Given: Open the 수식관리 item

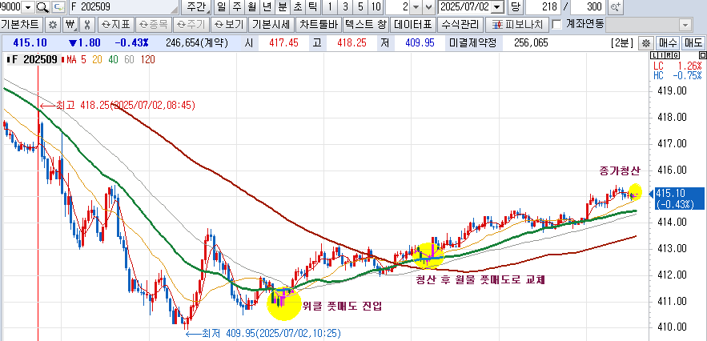Looking at the screenshot, I should point(460,24).
